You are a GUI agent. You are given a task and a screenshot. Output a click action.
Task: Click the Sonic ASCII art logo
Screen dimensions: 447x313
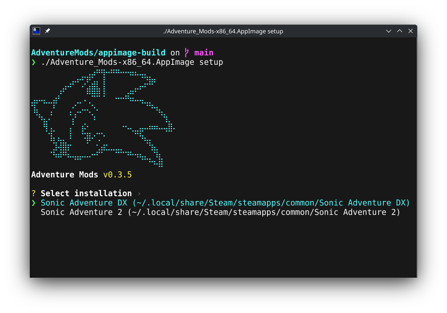click(103, 118)
